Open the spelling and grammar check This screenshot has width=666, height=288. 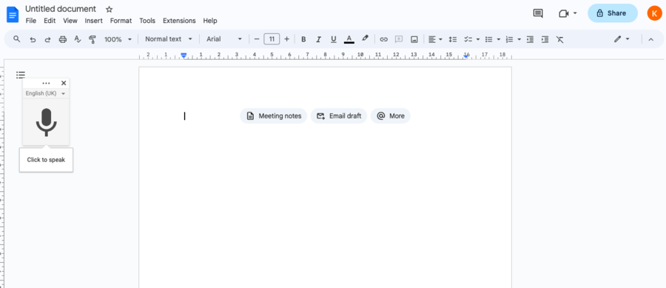(77, 39)
